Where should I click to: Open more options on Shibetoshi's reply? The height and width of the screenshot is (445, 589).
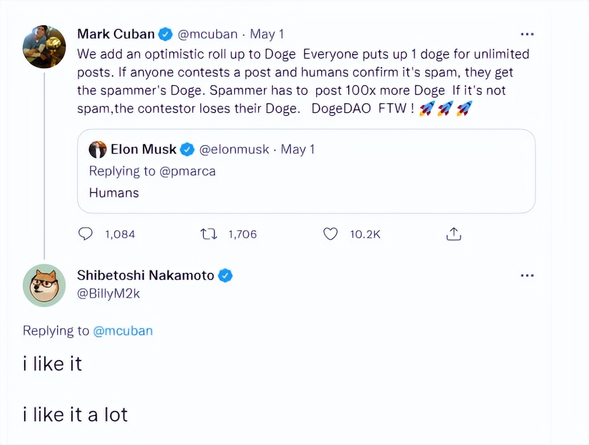point(527,276)
